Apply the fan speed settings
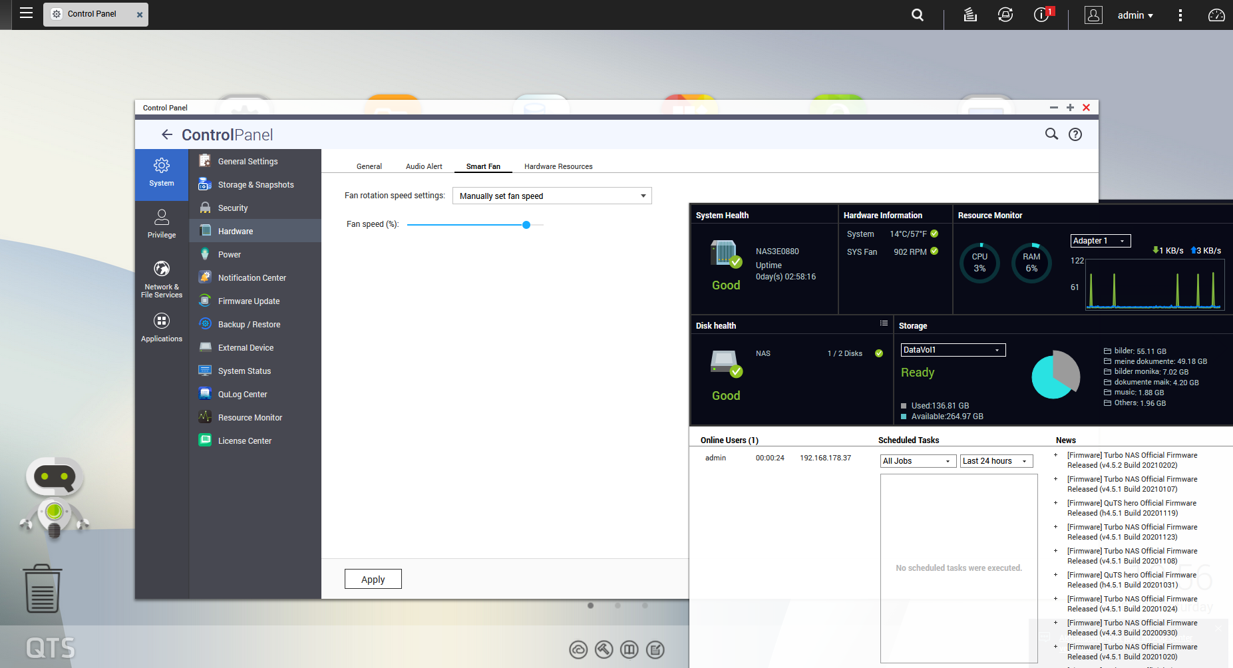 click(373, 579)
